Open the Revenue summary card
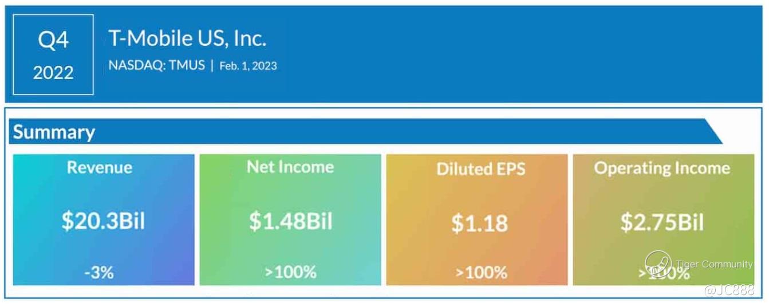The width and height of the screenshot is (769, 307). point(104,219)
